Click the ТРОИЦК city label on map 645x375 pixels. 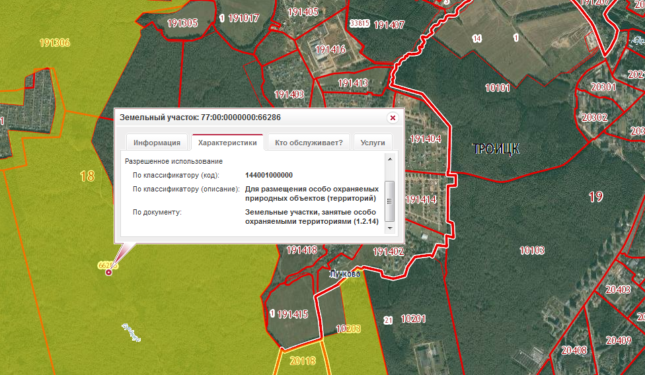tap(496, 149)
